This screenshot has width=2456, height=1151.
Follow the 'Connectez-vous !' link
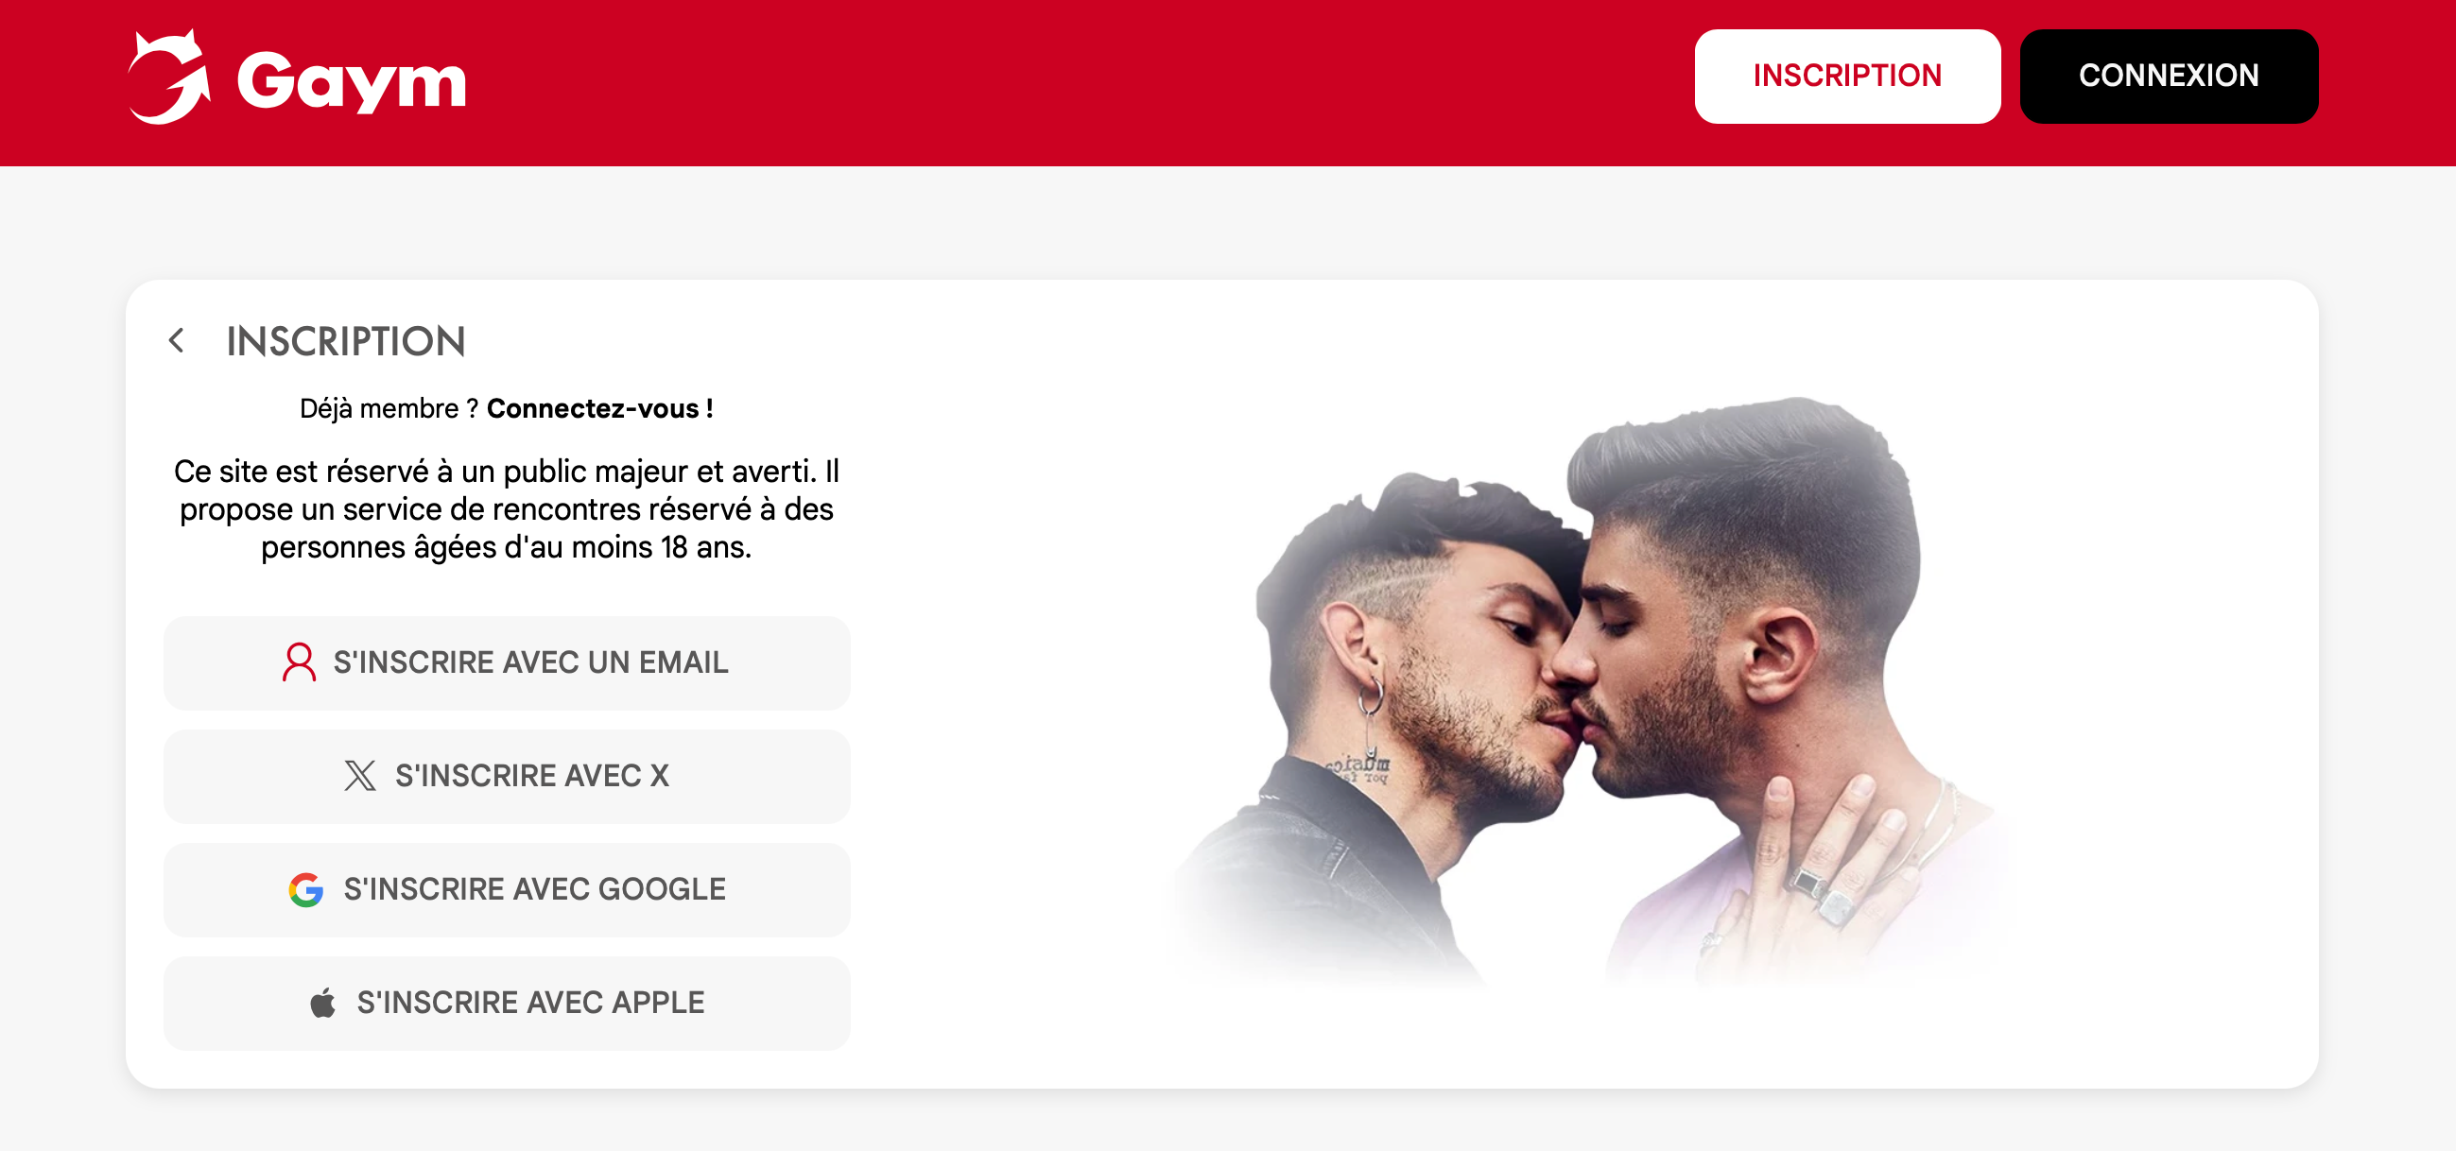point(599,409)
